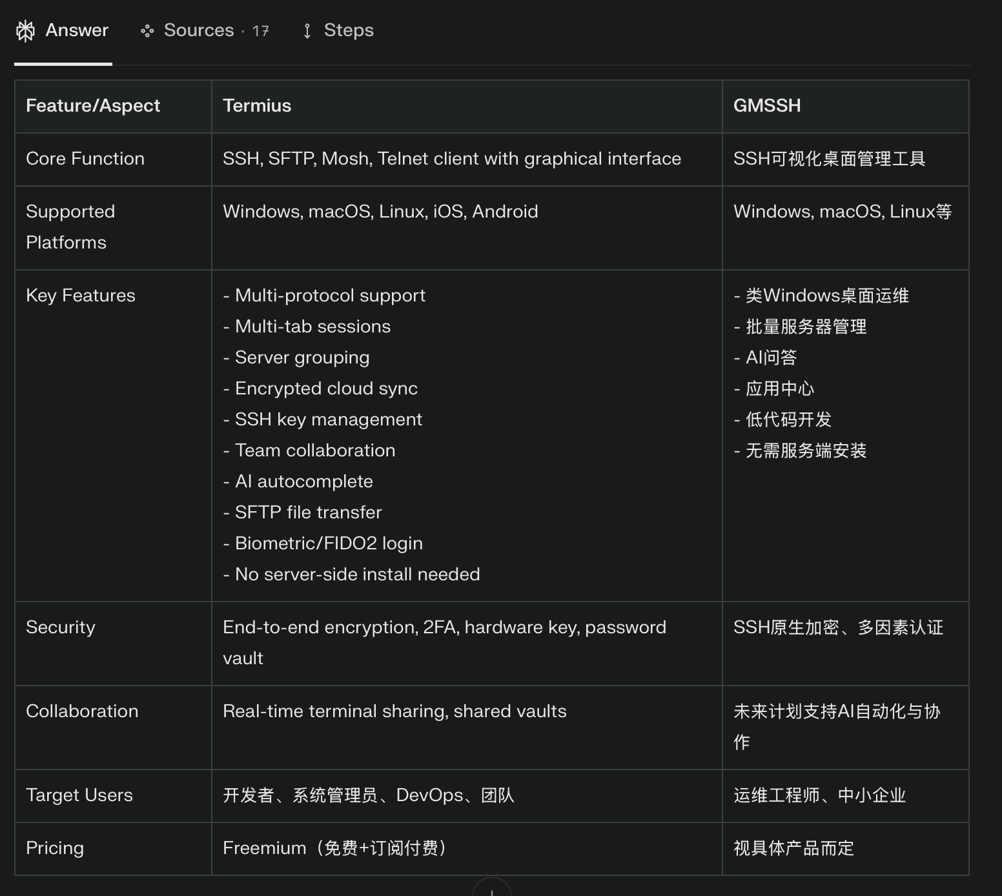Click the Target Users row label
Screen dimensions: 1002x896
click(x=79, y=795)
